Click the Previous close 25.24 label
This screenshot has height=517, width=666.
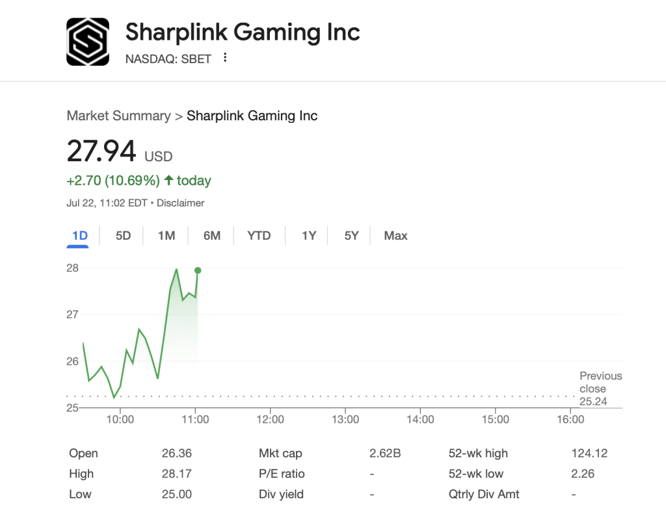[600, 388]
